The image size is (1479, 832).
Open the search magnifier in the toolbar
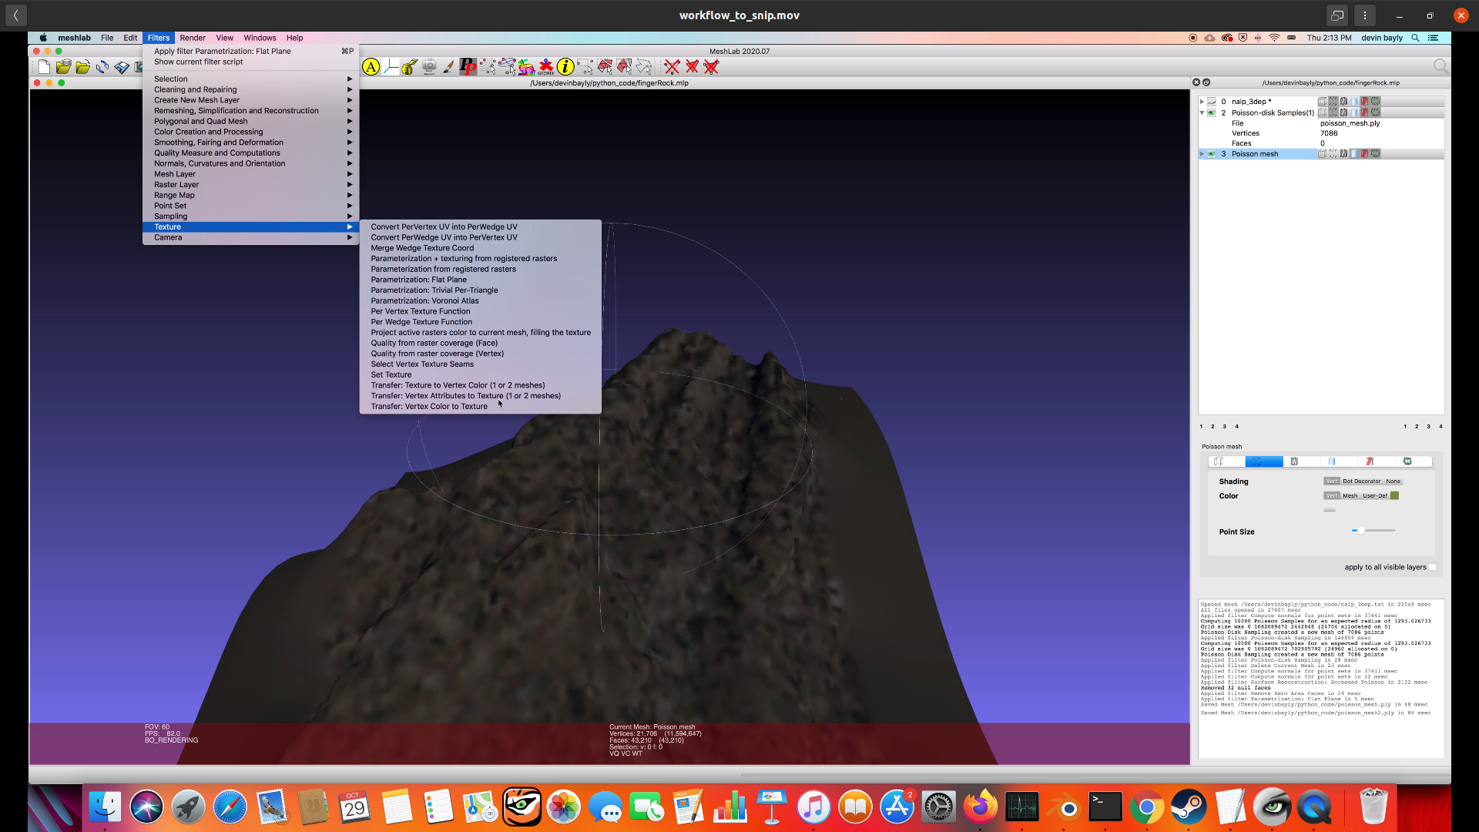(x=1440, y=67)
